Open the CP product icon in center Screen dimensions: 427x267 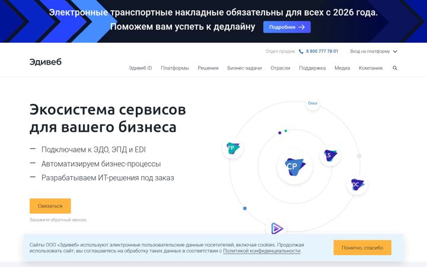295,166
